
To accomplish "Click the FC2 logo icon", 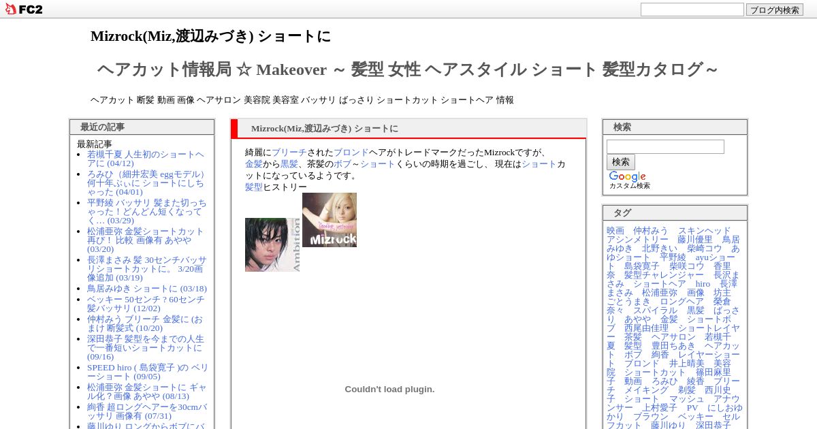I will coord(24,9).
